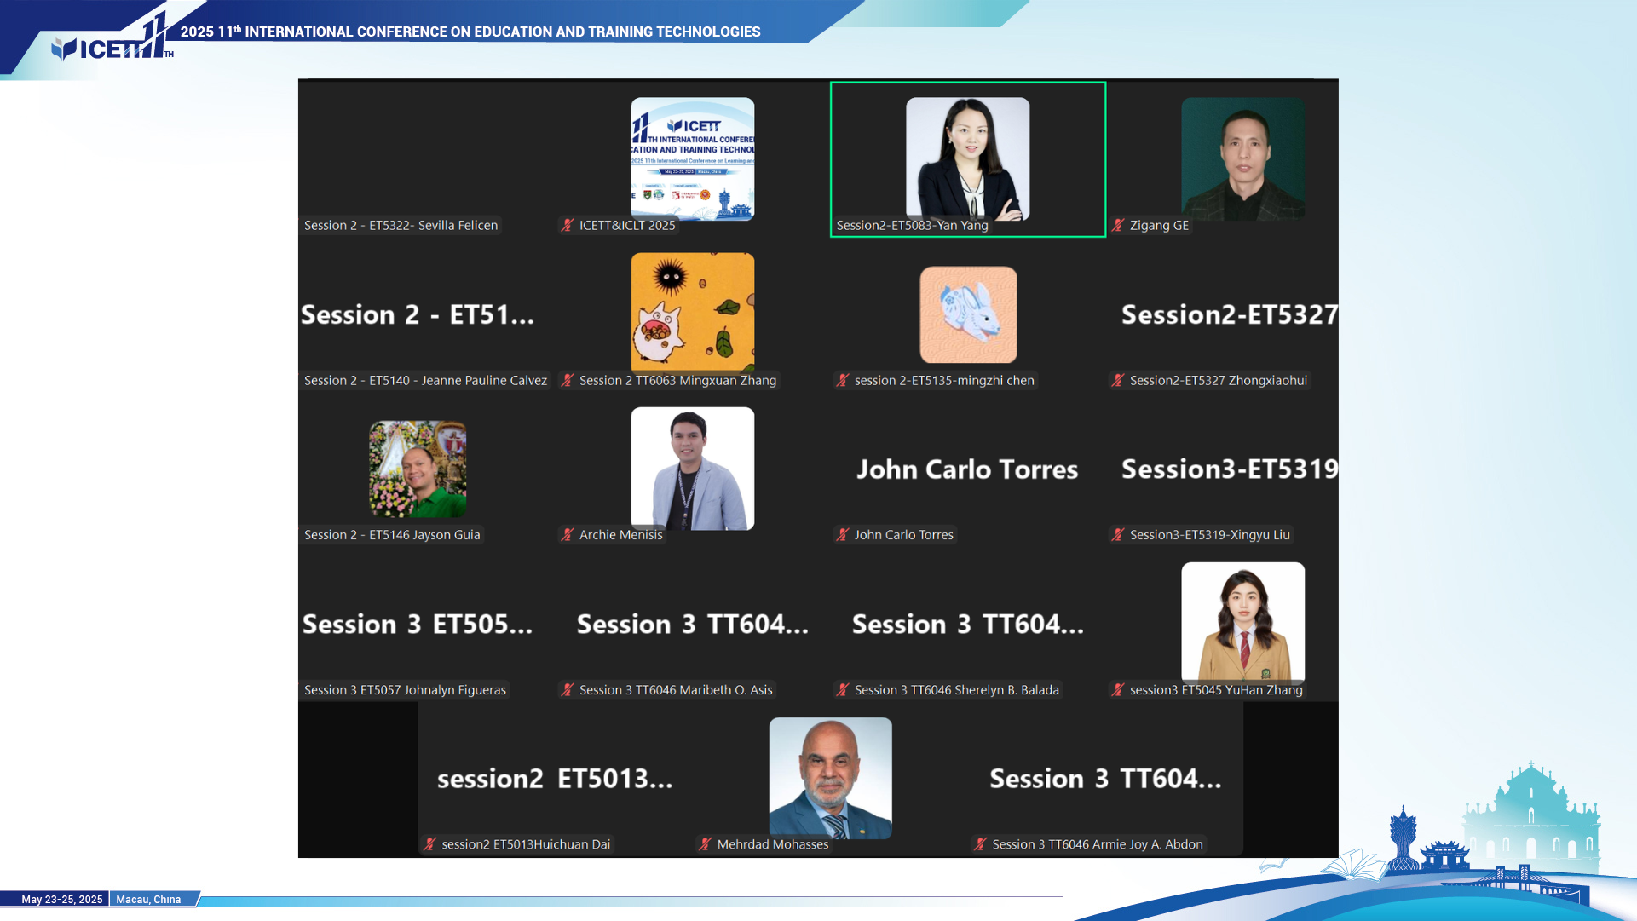Click name label Session 3 TT6046 Sherelyn B. Balada

(956, 689)
